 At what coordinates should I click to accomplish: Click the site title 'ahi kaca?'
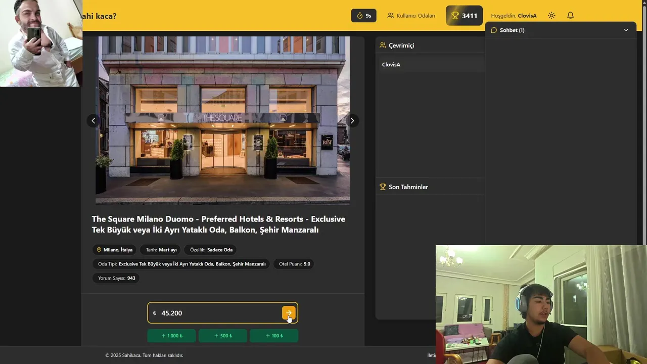click(x=100, y=16)
